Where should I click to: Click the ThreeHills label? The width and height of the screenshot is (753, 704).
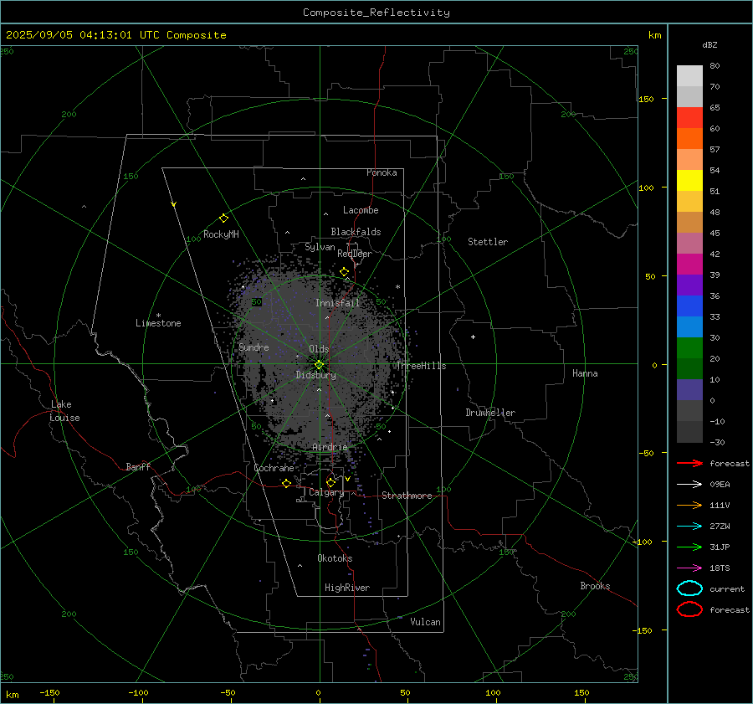tap(421, 366)
